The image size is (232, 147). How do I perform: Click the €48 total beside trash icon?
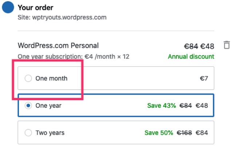click(x=207, y=46)
